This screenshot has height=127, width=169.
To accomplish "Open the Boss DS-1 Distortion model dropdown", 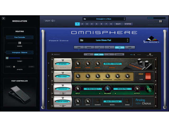I will (112, 64).
